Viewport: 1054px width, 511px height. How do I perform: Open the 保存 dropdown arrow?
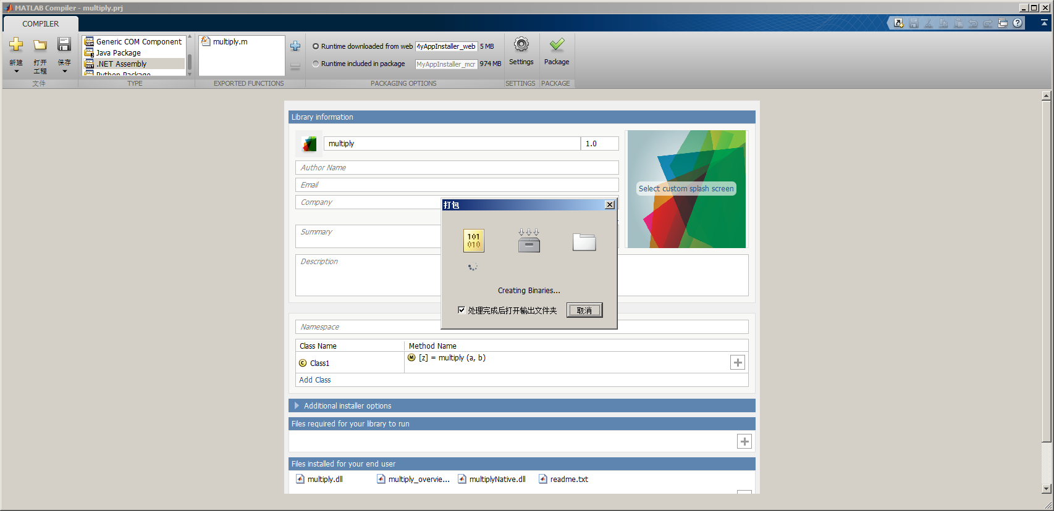(64, 71)
